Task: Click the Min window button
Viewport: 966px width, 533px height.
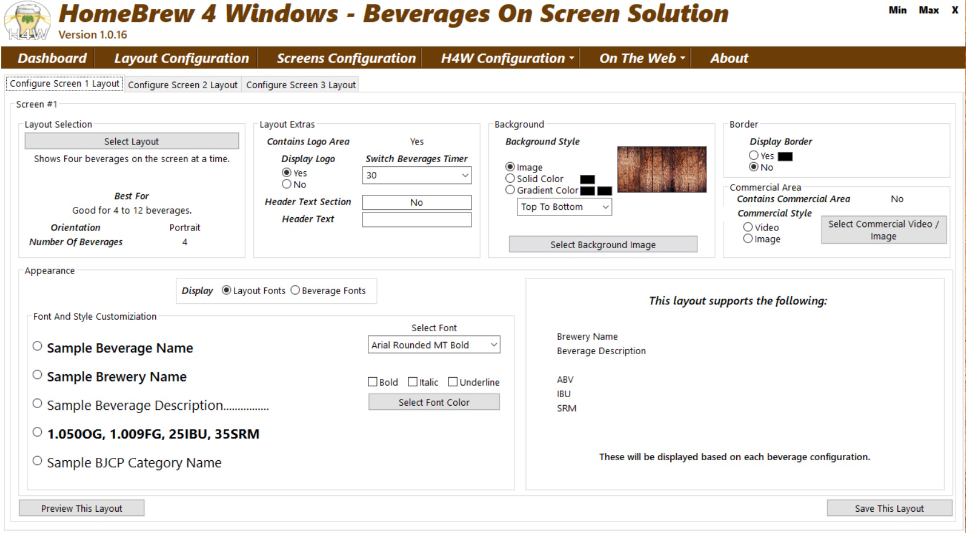Action: (x=897, y=10)
